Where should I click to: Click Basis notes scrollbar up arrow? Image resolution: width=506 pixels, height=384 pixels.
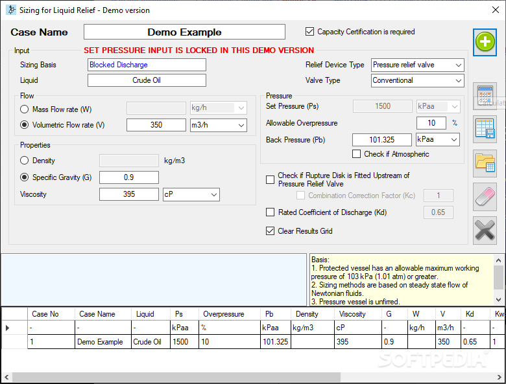point(498,260)
